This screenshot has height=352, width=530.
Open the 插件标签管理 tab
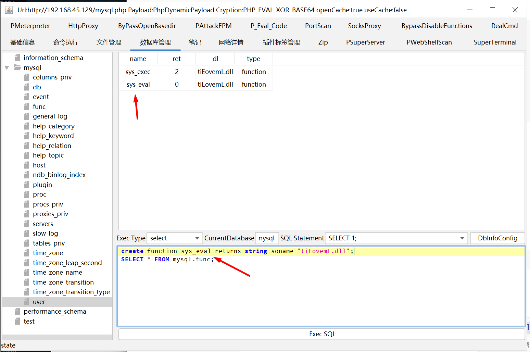(x=281, y=42)
